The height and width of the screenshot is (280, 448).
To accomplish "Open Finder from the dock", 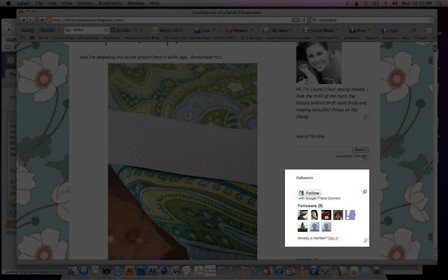I will pos(72,270).
